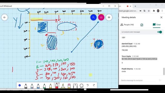The image size is (165, 93).
Task: Open the blue invite person button
Action: tap(93, 17)
